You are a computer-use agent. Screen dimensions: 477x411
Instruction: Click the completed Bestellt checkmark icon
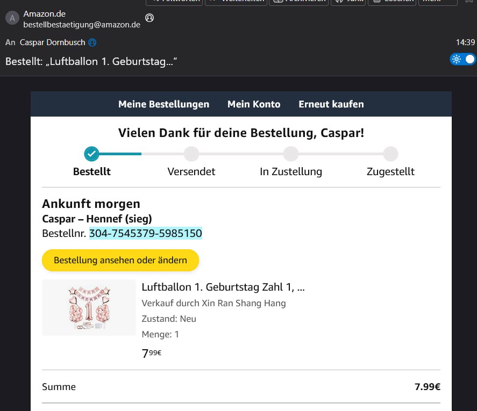(x=91, y=154)
